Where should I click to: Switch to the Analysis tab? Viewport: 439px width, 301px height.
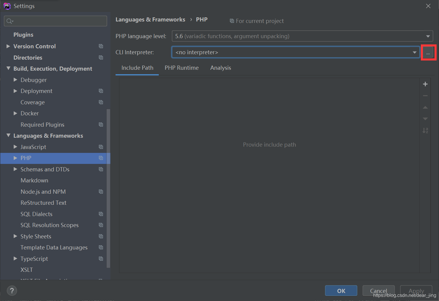point(221,68)
